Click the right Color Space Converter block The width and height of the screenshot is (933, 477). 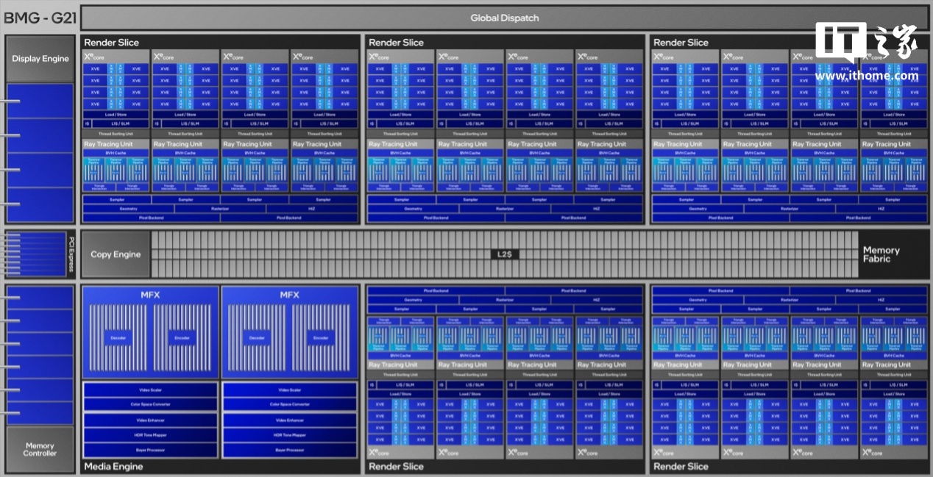coord(289,404)
